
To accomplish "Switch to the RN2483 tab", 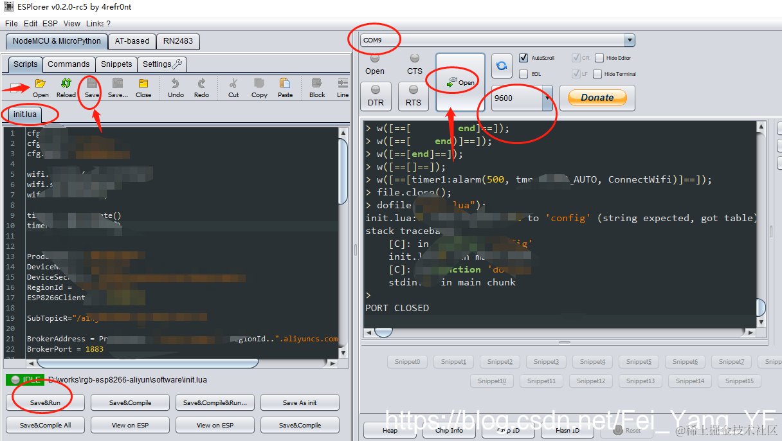I will coord(178,41).
